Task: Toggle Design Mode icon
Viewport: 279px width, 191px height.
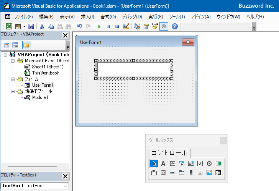Action: click(x=126, y=26)
